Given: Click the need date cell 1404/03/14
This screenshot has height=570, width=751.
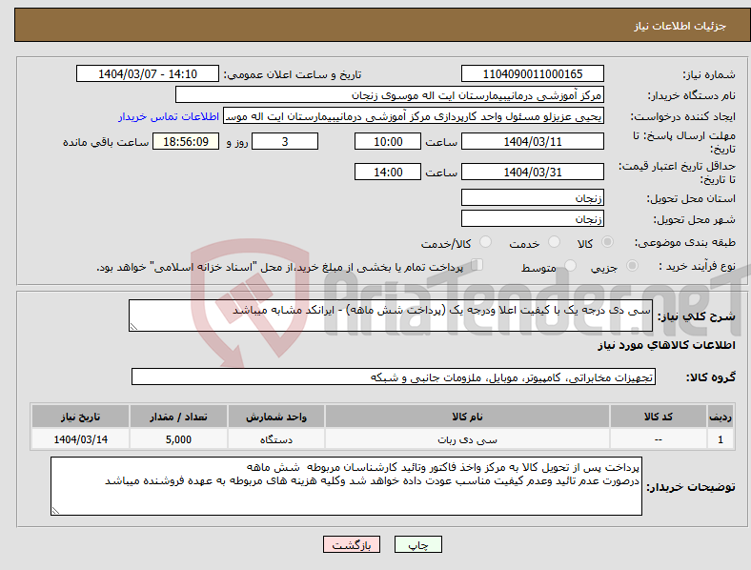Looking at the screenshot, I should [x=80, y=439].
